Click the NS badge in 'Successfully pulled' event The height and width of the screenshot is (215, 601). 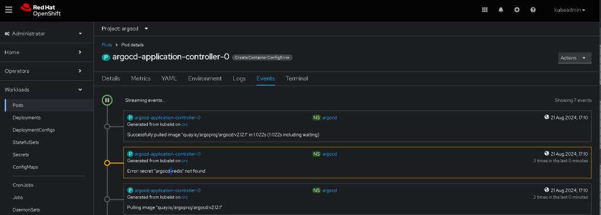[x=316, y=118]
